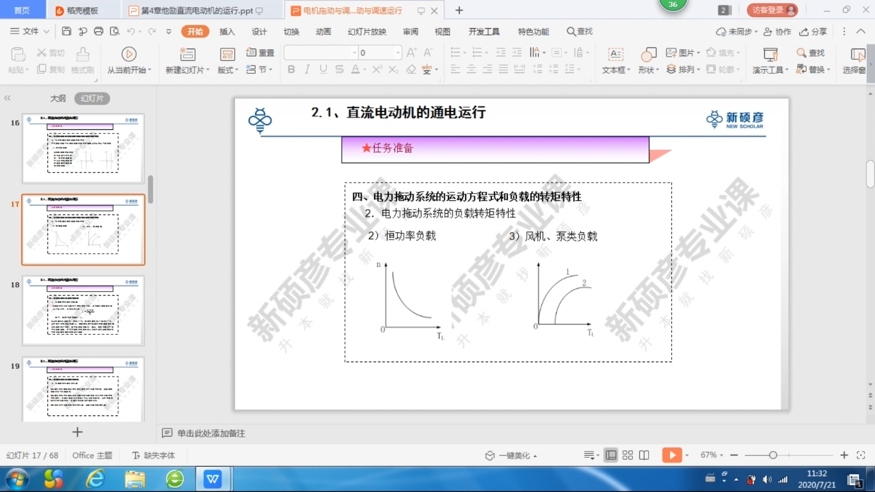The width and height of the screenshot is (875, 492).
Task: Launch the play slideshow button in status bar
Action: 672,454
